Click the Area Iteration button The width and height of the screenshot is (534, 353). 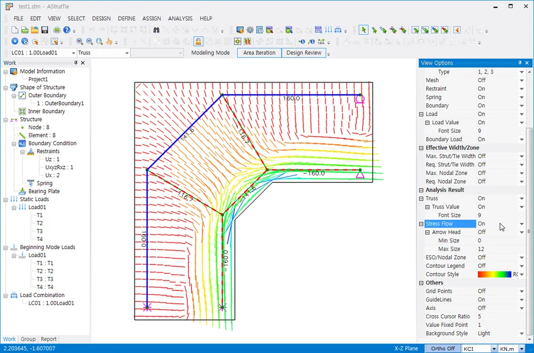click(259, 53)
